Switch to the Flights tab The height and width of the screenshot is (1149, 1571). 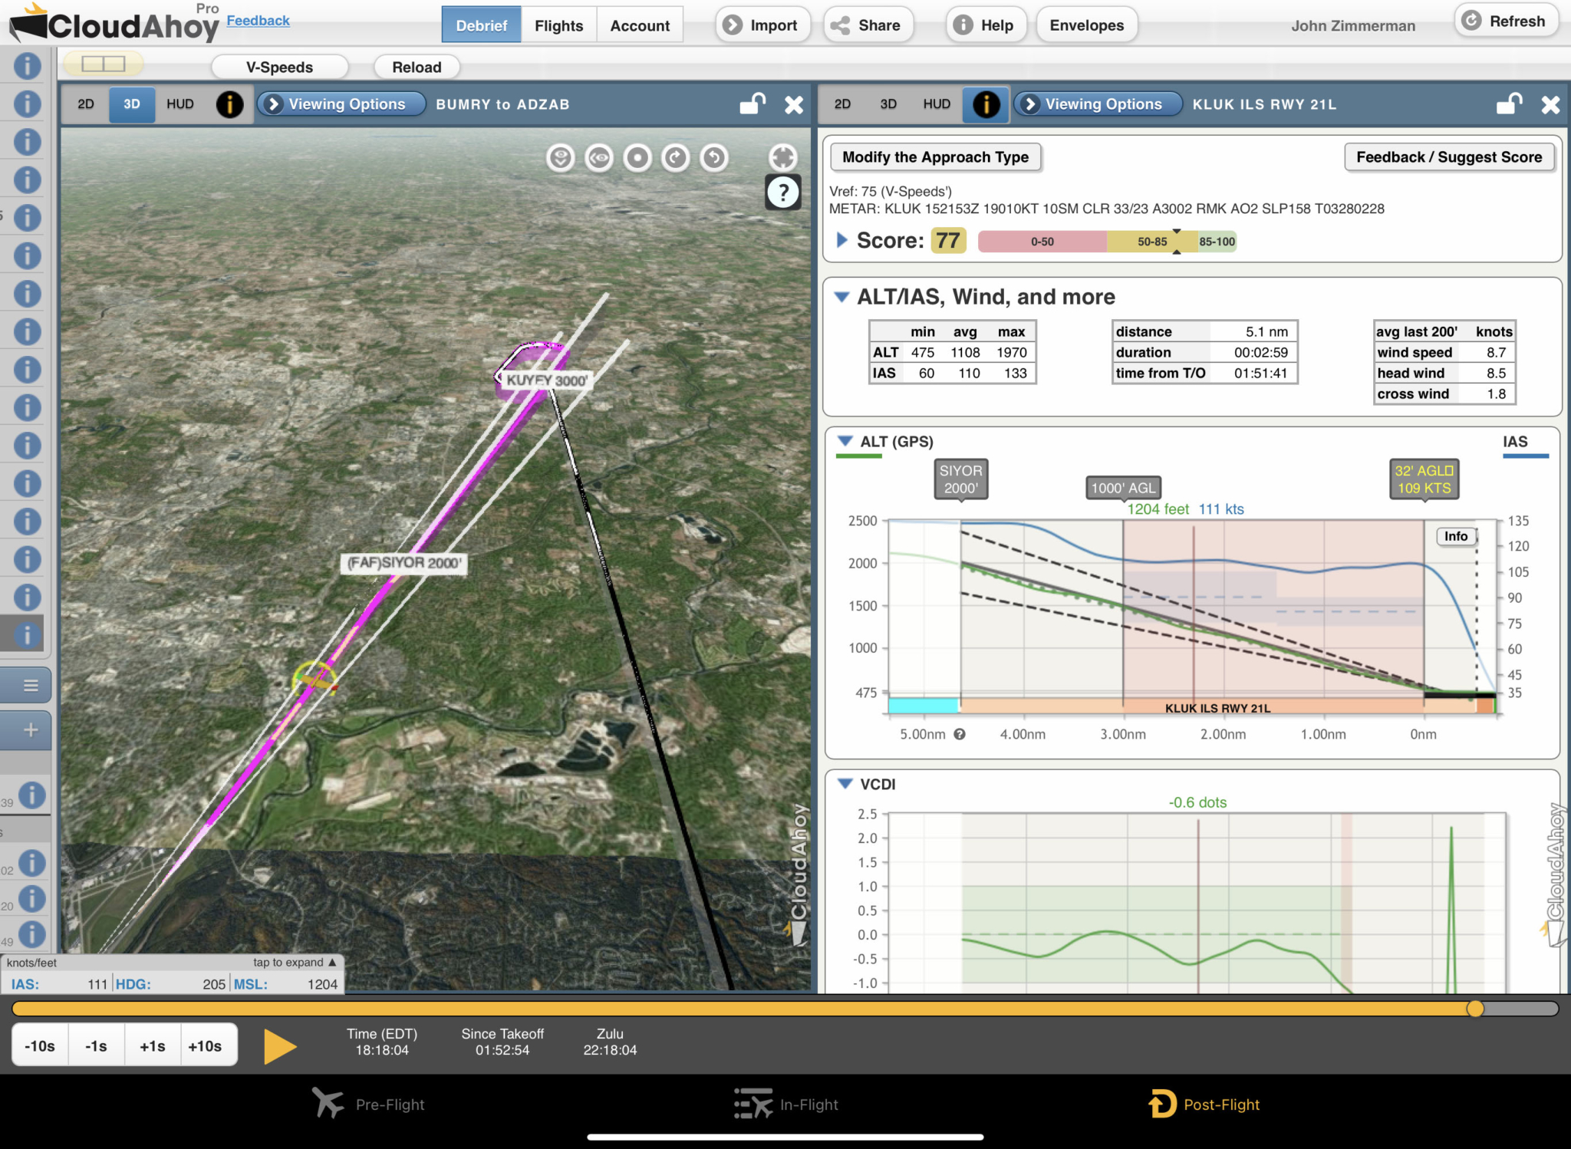click(x=558, y=25)
